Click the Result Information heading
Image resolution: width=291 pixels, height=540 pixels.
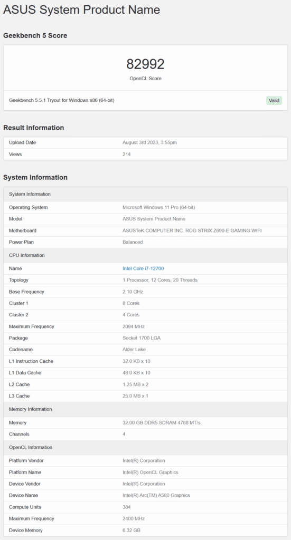[x=34, y=128]
